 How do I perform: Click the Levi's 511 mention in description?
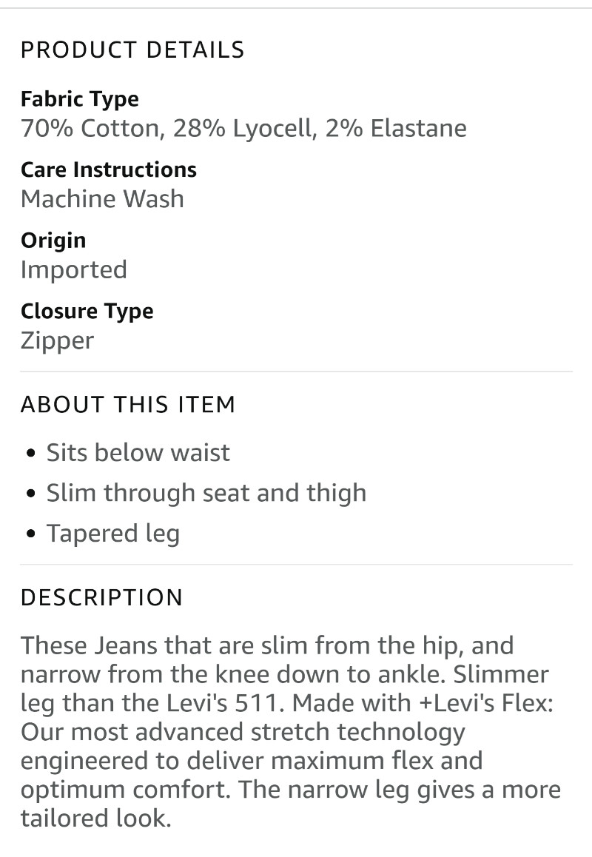(x=225, y=703)
